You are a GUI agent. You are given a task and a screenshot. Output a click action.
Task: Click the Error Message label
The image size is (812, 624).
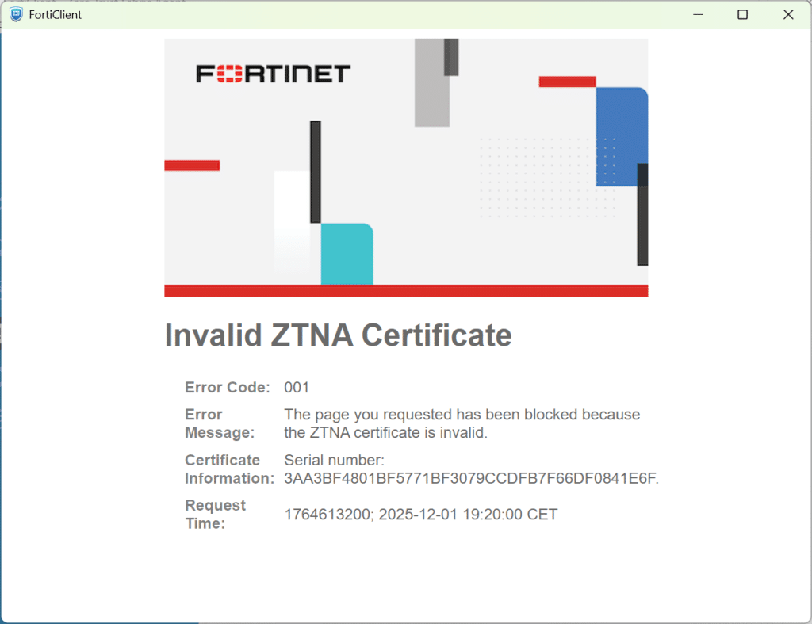[x=220, y=423]
